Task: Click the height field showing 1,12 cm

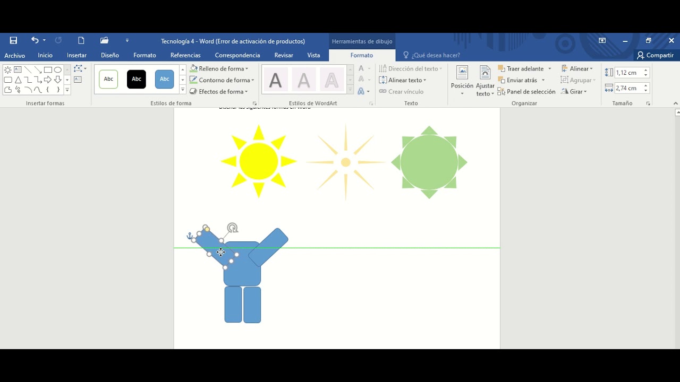Action: (x=628, y=73)
